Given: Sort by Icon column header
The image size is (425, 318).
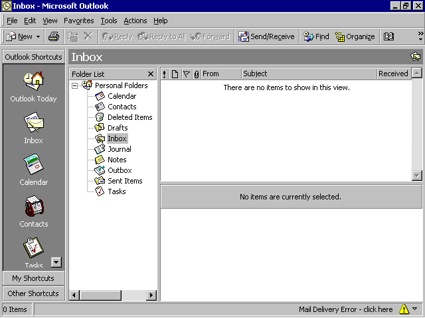Looking at the screenshot, I should [175, 74].
